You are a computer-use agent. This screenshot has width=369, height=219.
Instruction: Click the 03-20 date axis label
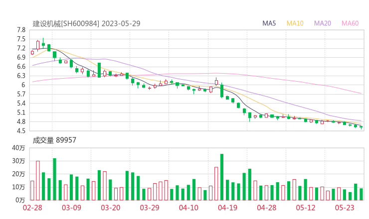(x=111, y=208)
